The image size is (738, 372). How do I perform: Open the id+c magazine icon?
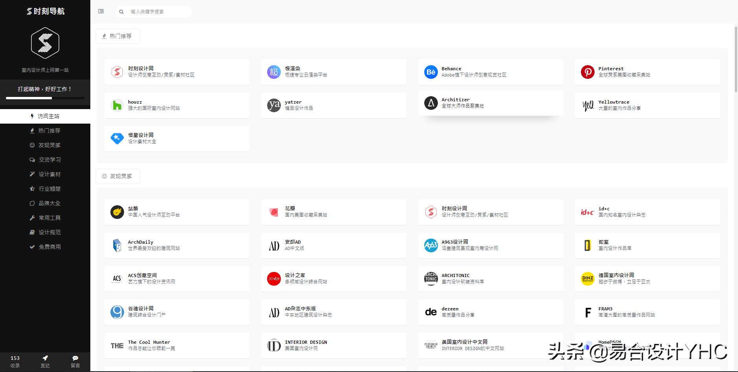[588, 212]
